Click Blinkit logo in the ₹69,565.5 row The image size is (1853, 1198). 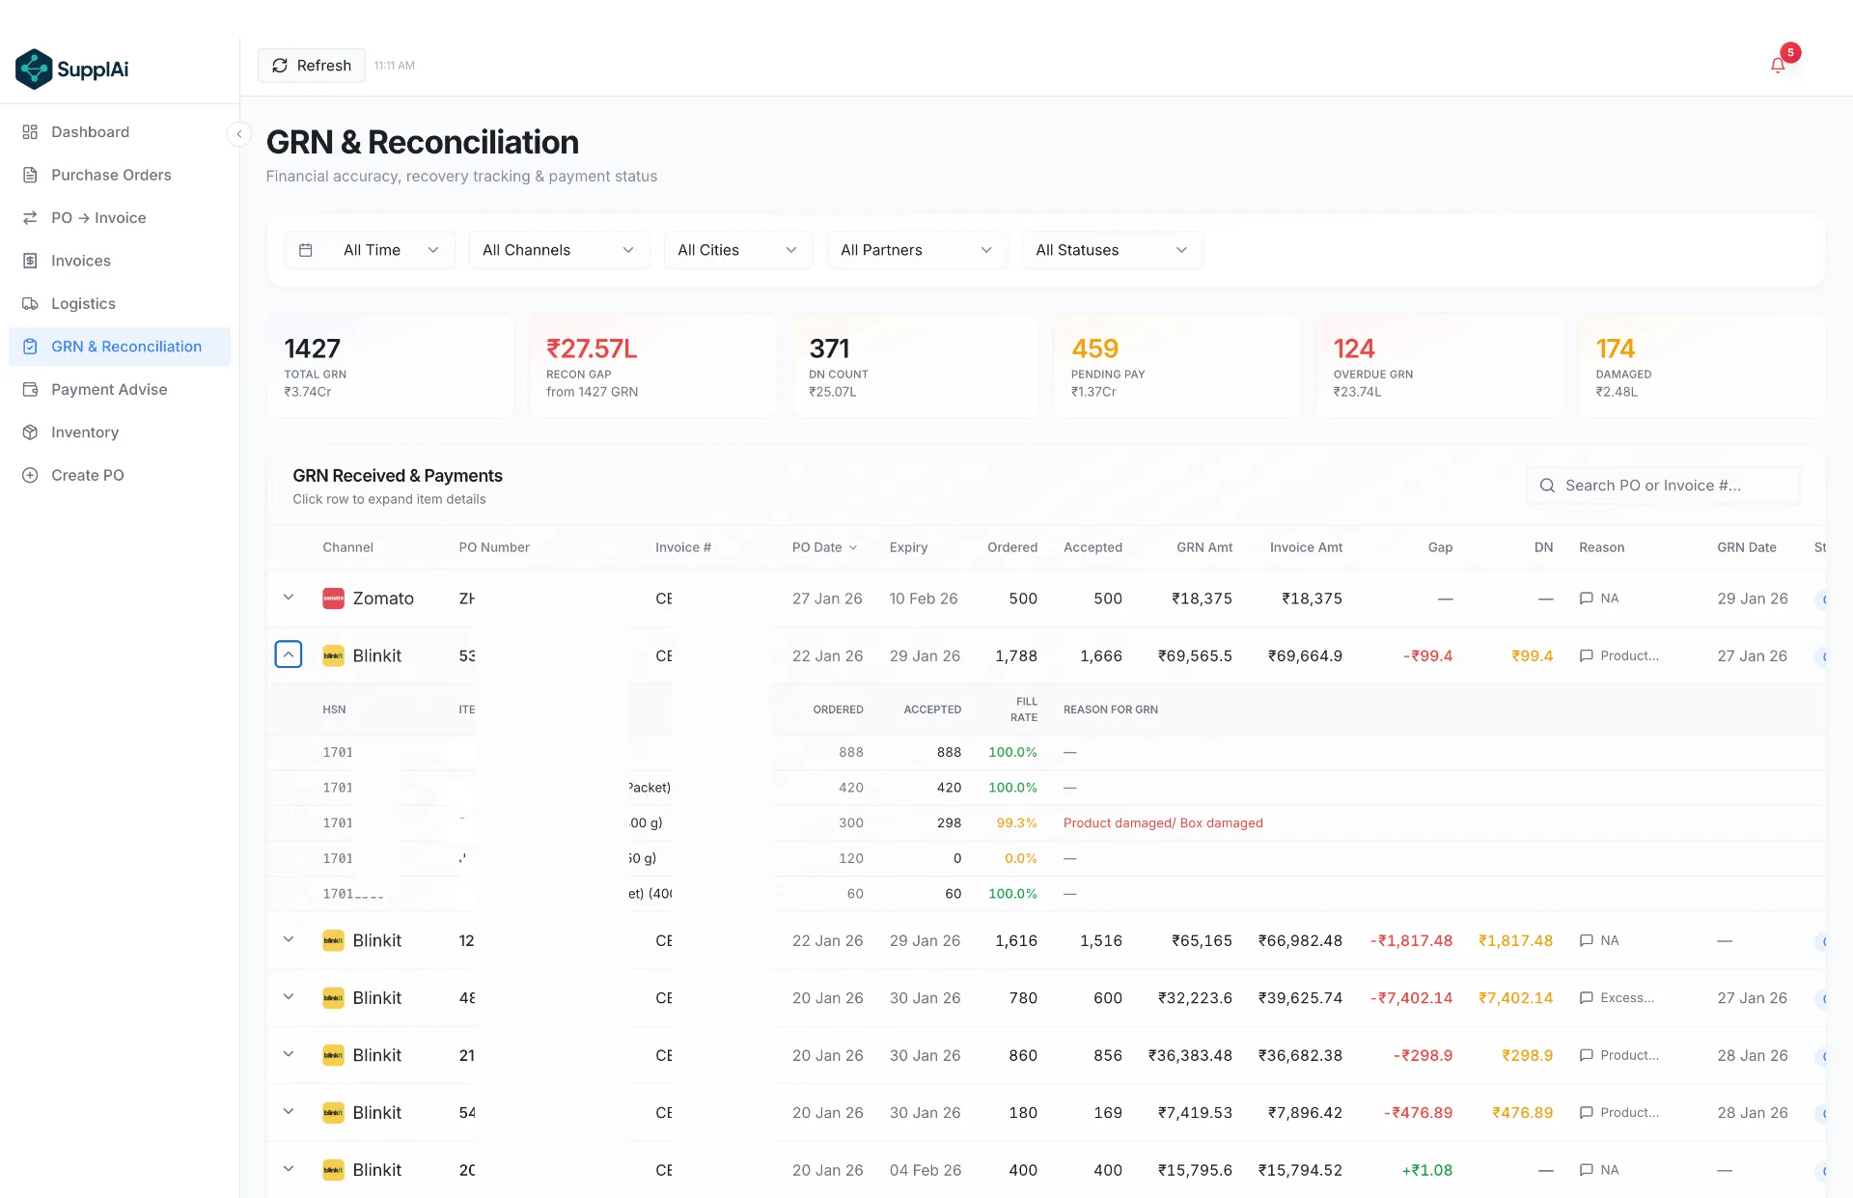333,655
